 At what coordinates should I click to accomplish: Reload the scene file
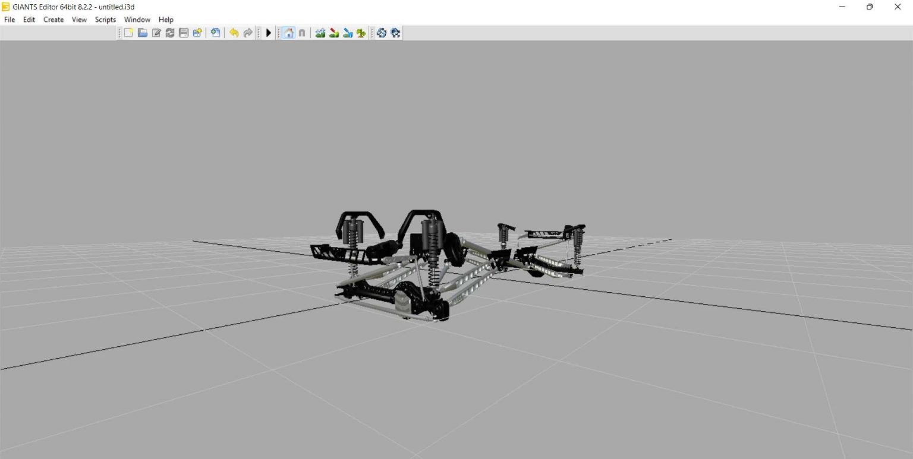169,33
